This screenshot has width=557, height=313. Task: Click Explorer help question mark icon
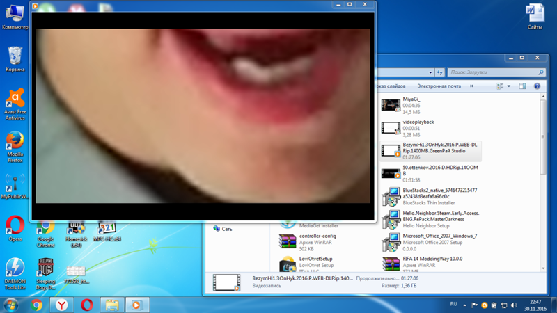(537, 86)
